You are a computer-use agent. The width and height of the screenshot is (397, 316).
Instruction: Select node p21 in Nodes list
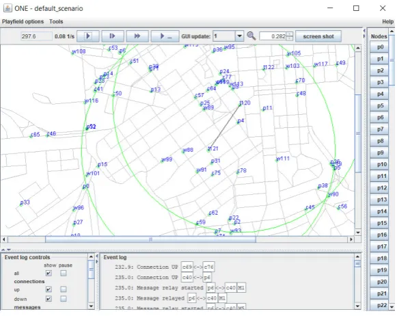click(x=379, y=293)
